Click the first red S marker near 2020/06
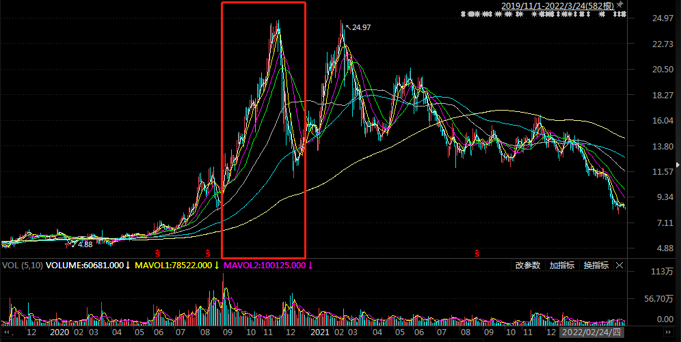Viewport: 681px width, 342px height. pyautogui.click(x=157, y=254)
